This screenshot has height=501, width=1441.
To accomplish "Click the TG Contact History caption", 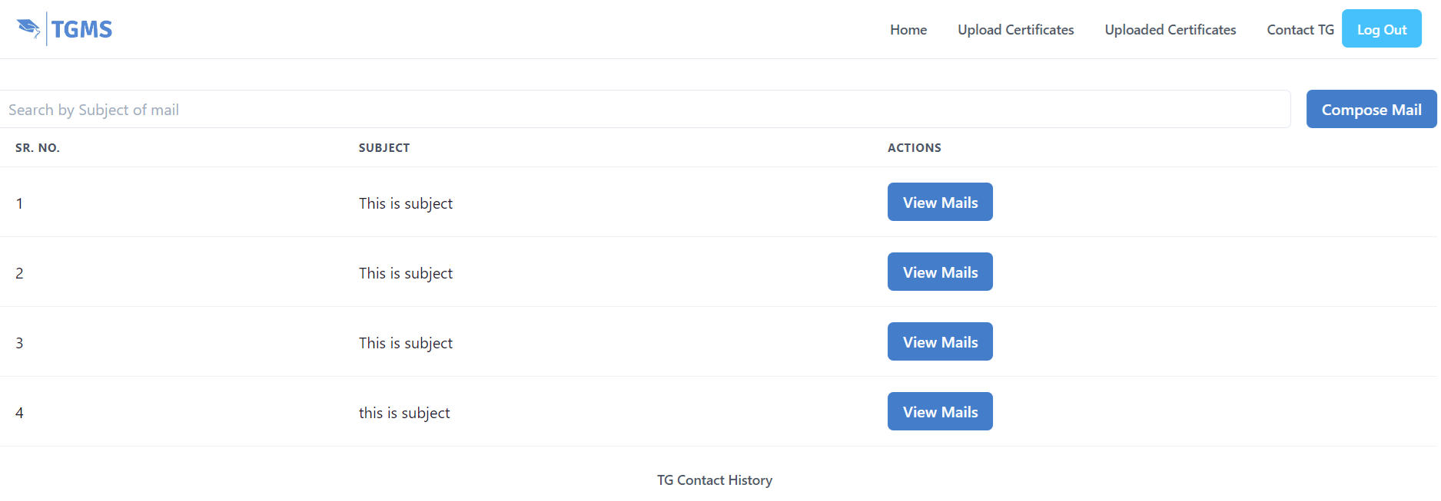I will tap(715, 480).
